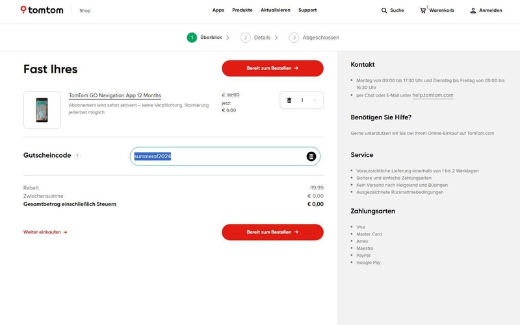Open the search magnifier icon

384,10
